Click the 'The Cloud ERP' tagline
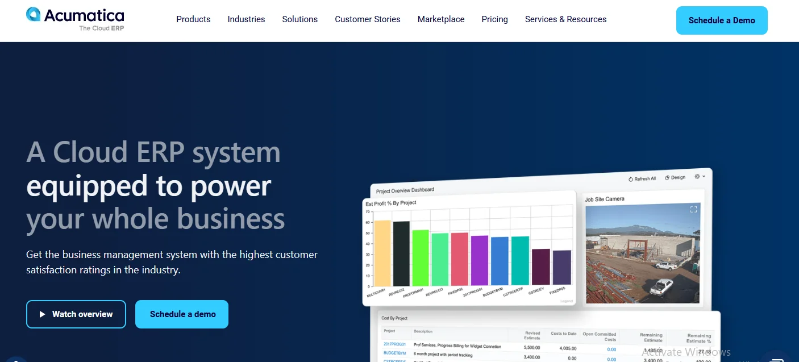This screenshot has width=799, height=362. [x=102, y=28]
